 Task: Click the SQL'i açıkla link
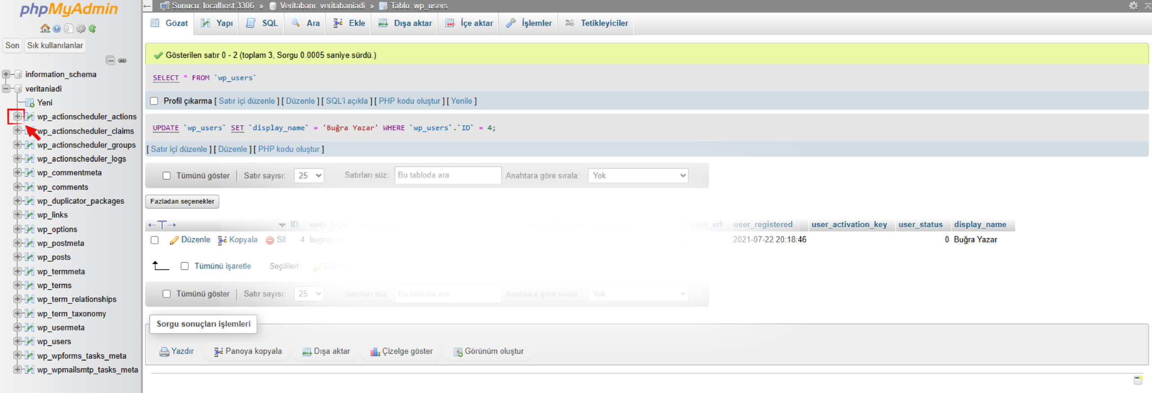[346, 101]
